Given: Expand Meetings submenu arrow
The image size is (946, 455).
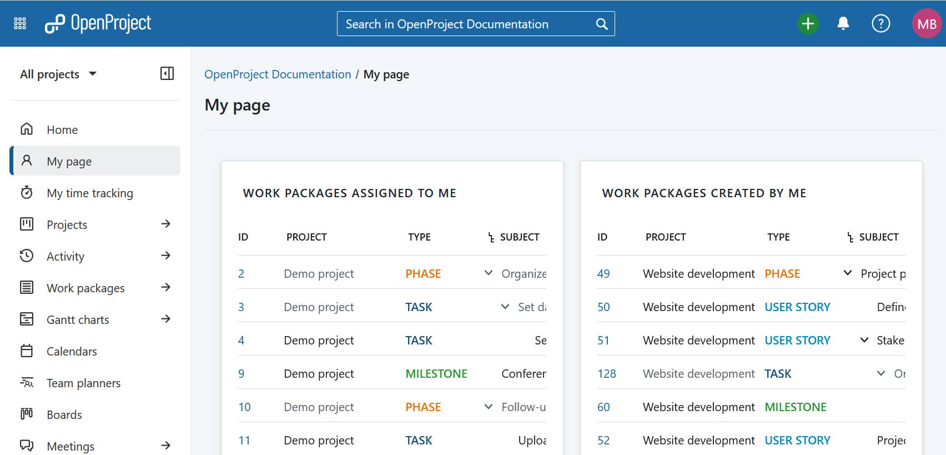Looking at the screenshot, I should (165, 446).
